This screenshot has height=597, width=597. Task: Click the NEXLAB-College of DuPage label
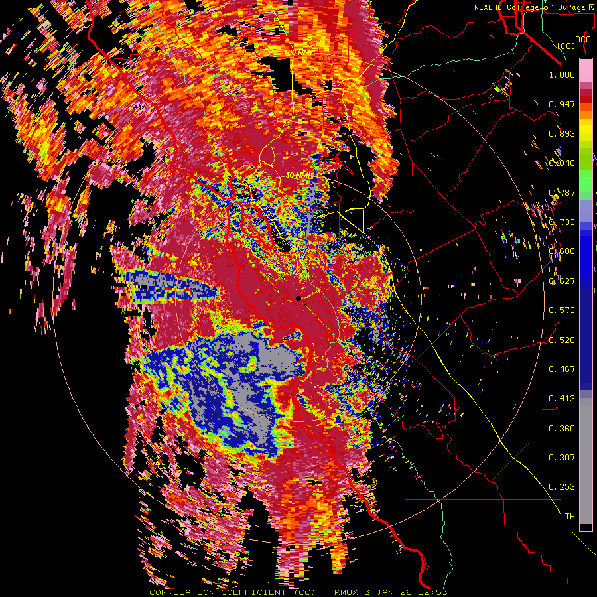[531, 7]
